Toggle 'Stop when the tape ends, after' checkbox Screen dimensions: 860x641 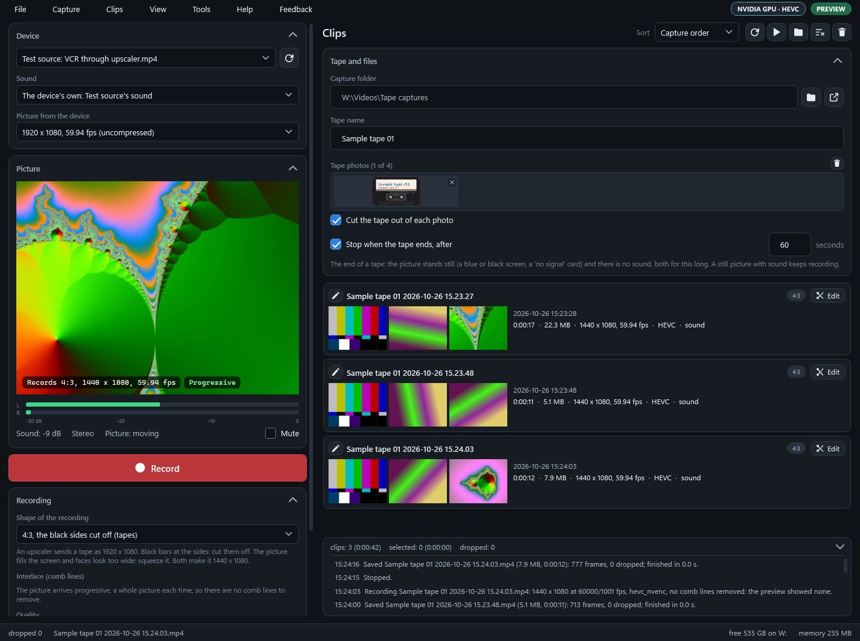click(x=336, y=244)
